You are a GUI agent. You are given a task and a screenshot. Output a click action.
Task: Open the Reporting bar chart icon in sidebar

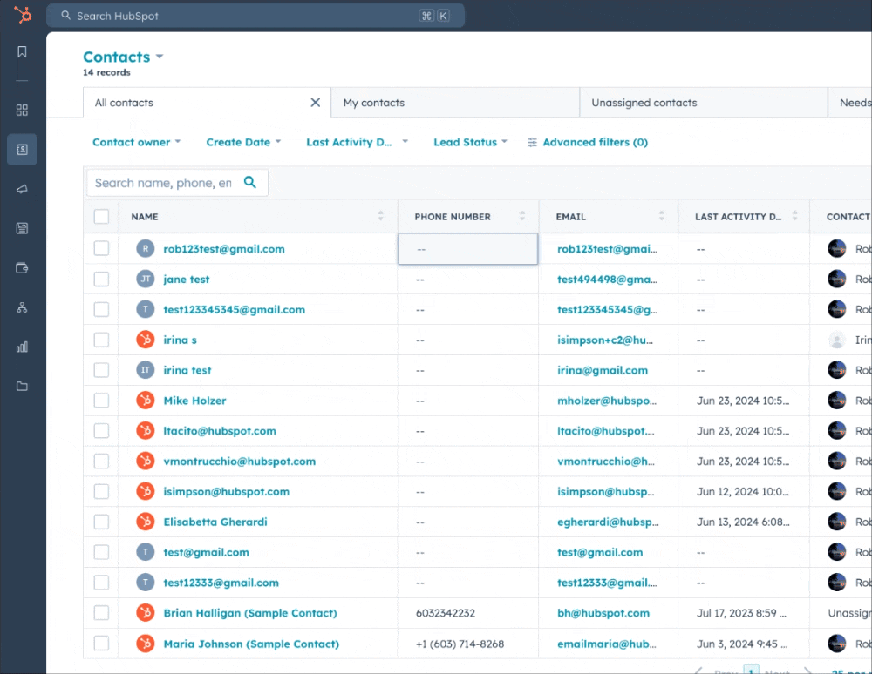pos(23,347)
